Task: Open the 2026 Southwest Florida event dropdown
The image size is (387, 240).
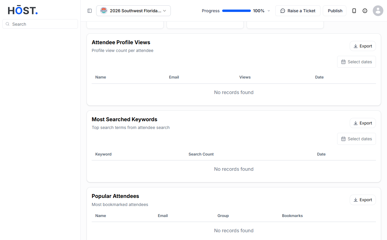Action: point(133,11)
